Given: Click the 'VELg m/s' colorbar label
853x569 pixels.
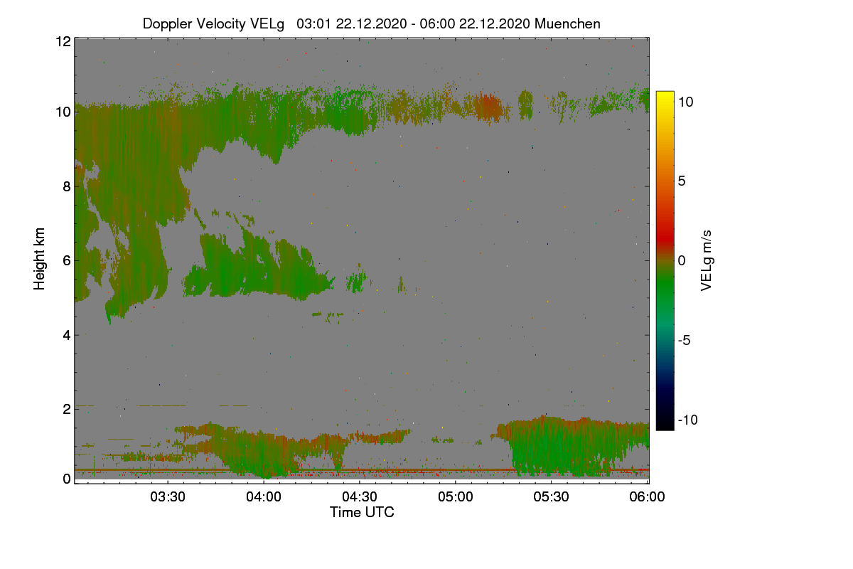Looking at the screenshot, I should 707,260.
